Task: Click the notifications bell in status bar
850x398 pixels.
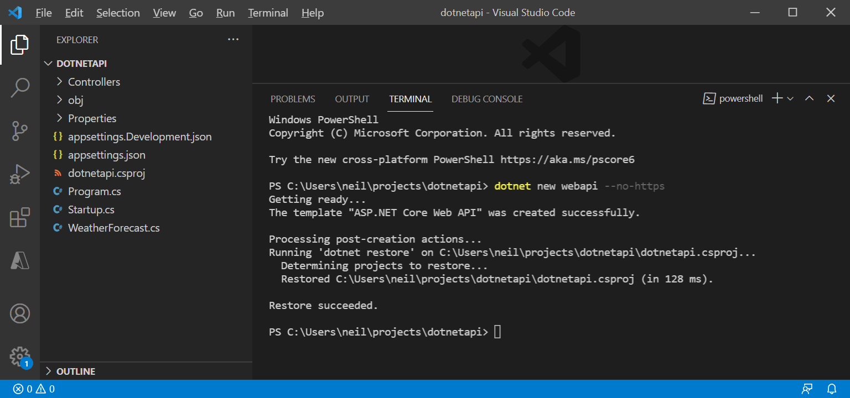Action: [x=831, y=389]
